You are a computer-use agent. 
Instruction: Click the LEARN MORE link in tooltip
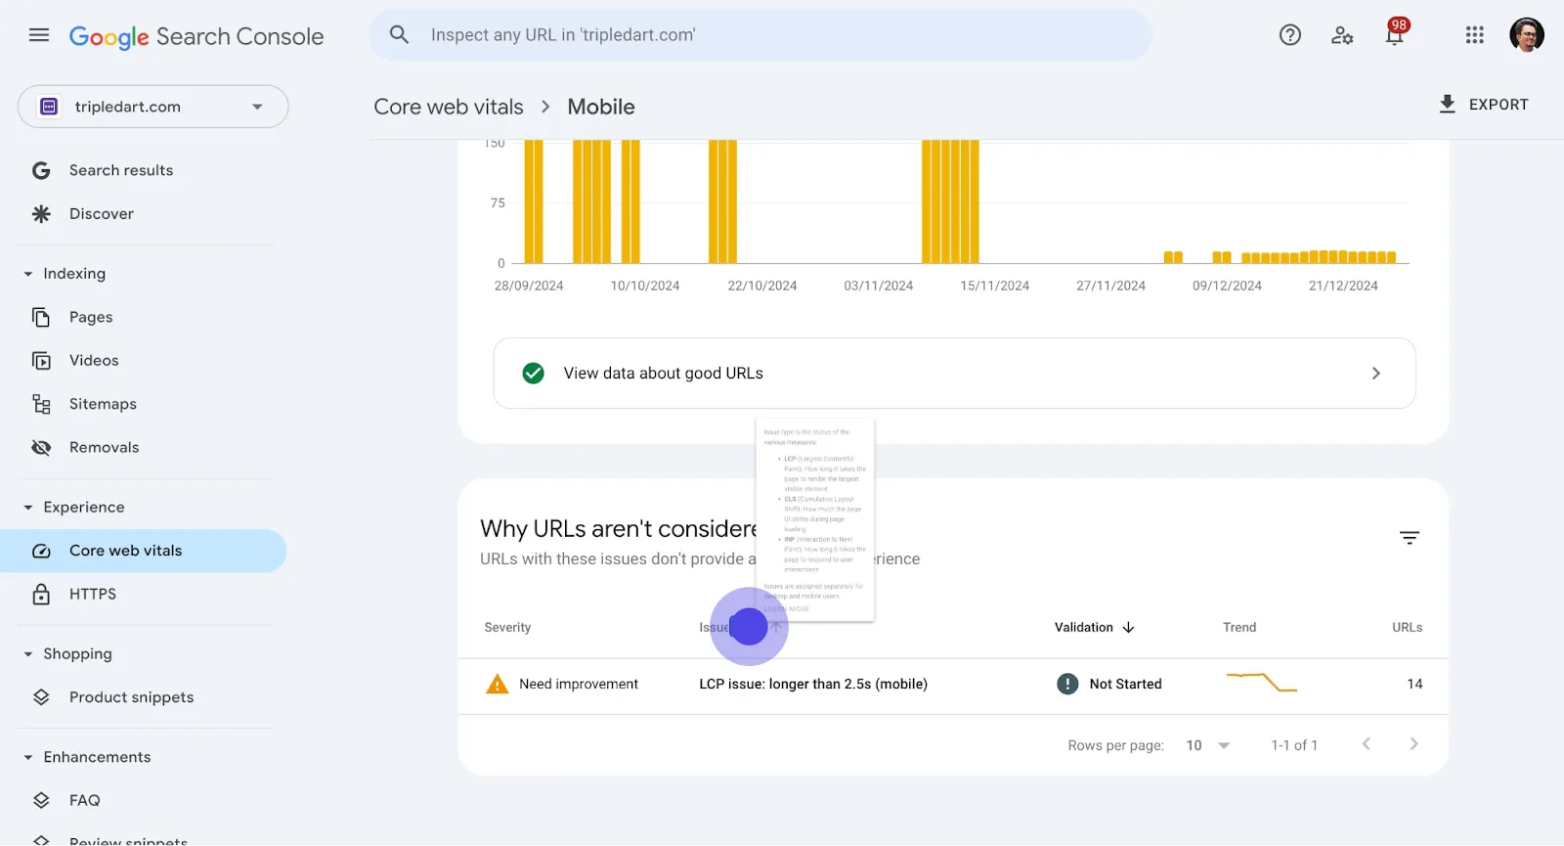tap(788, 608)
